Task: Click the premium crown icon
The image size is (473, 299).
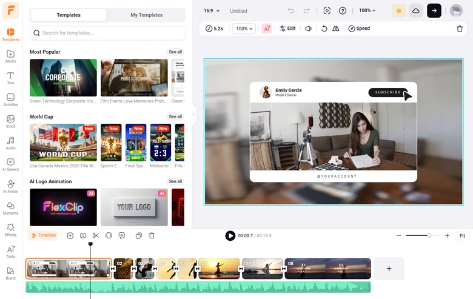Action: coord(399,11)
